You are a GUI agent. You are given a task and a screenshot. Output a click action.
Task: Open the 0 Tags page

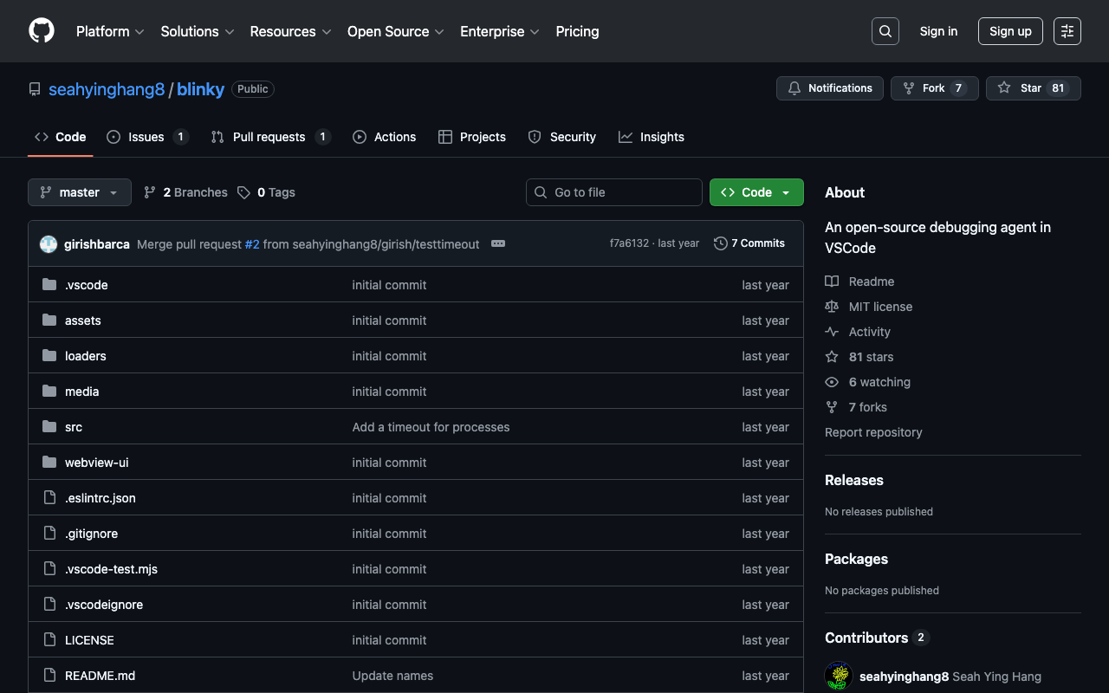267,192
